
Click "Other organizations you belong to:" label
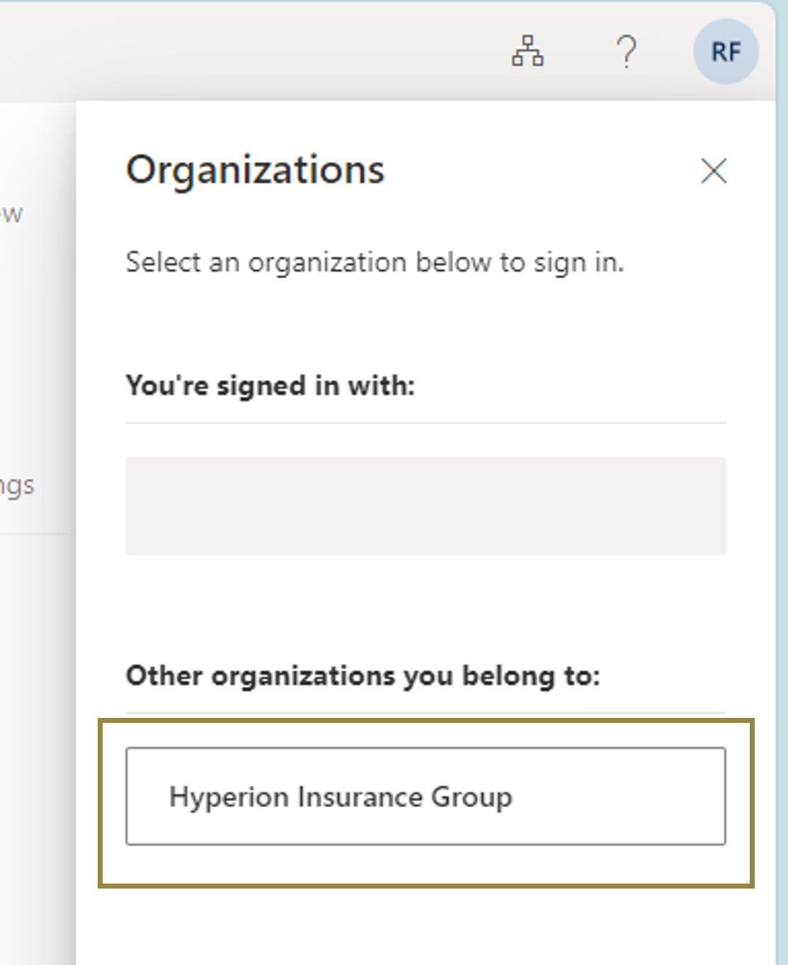tap(362, 675)
